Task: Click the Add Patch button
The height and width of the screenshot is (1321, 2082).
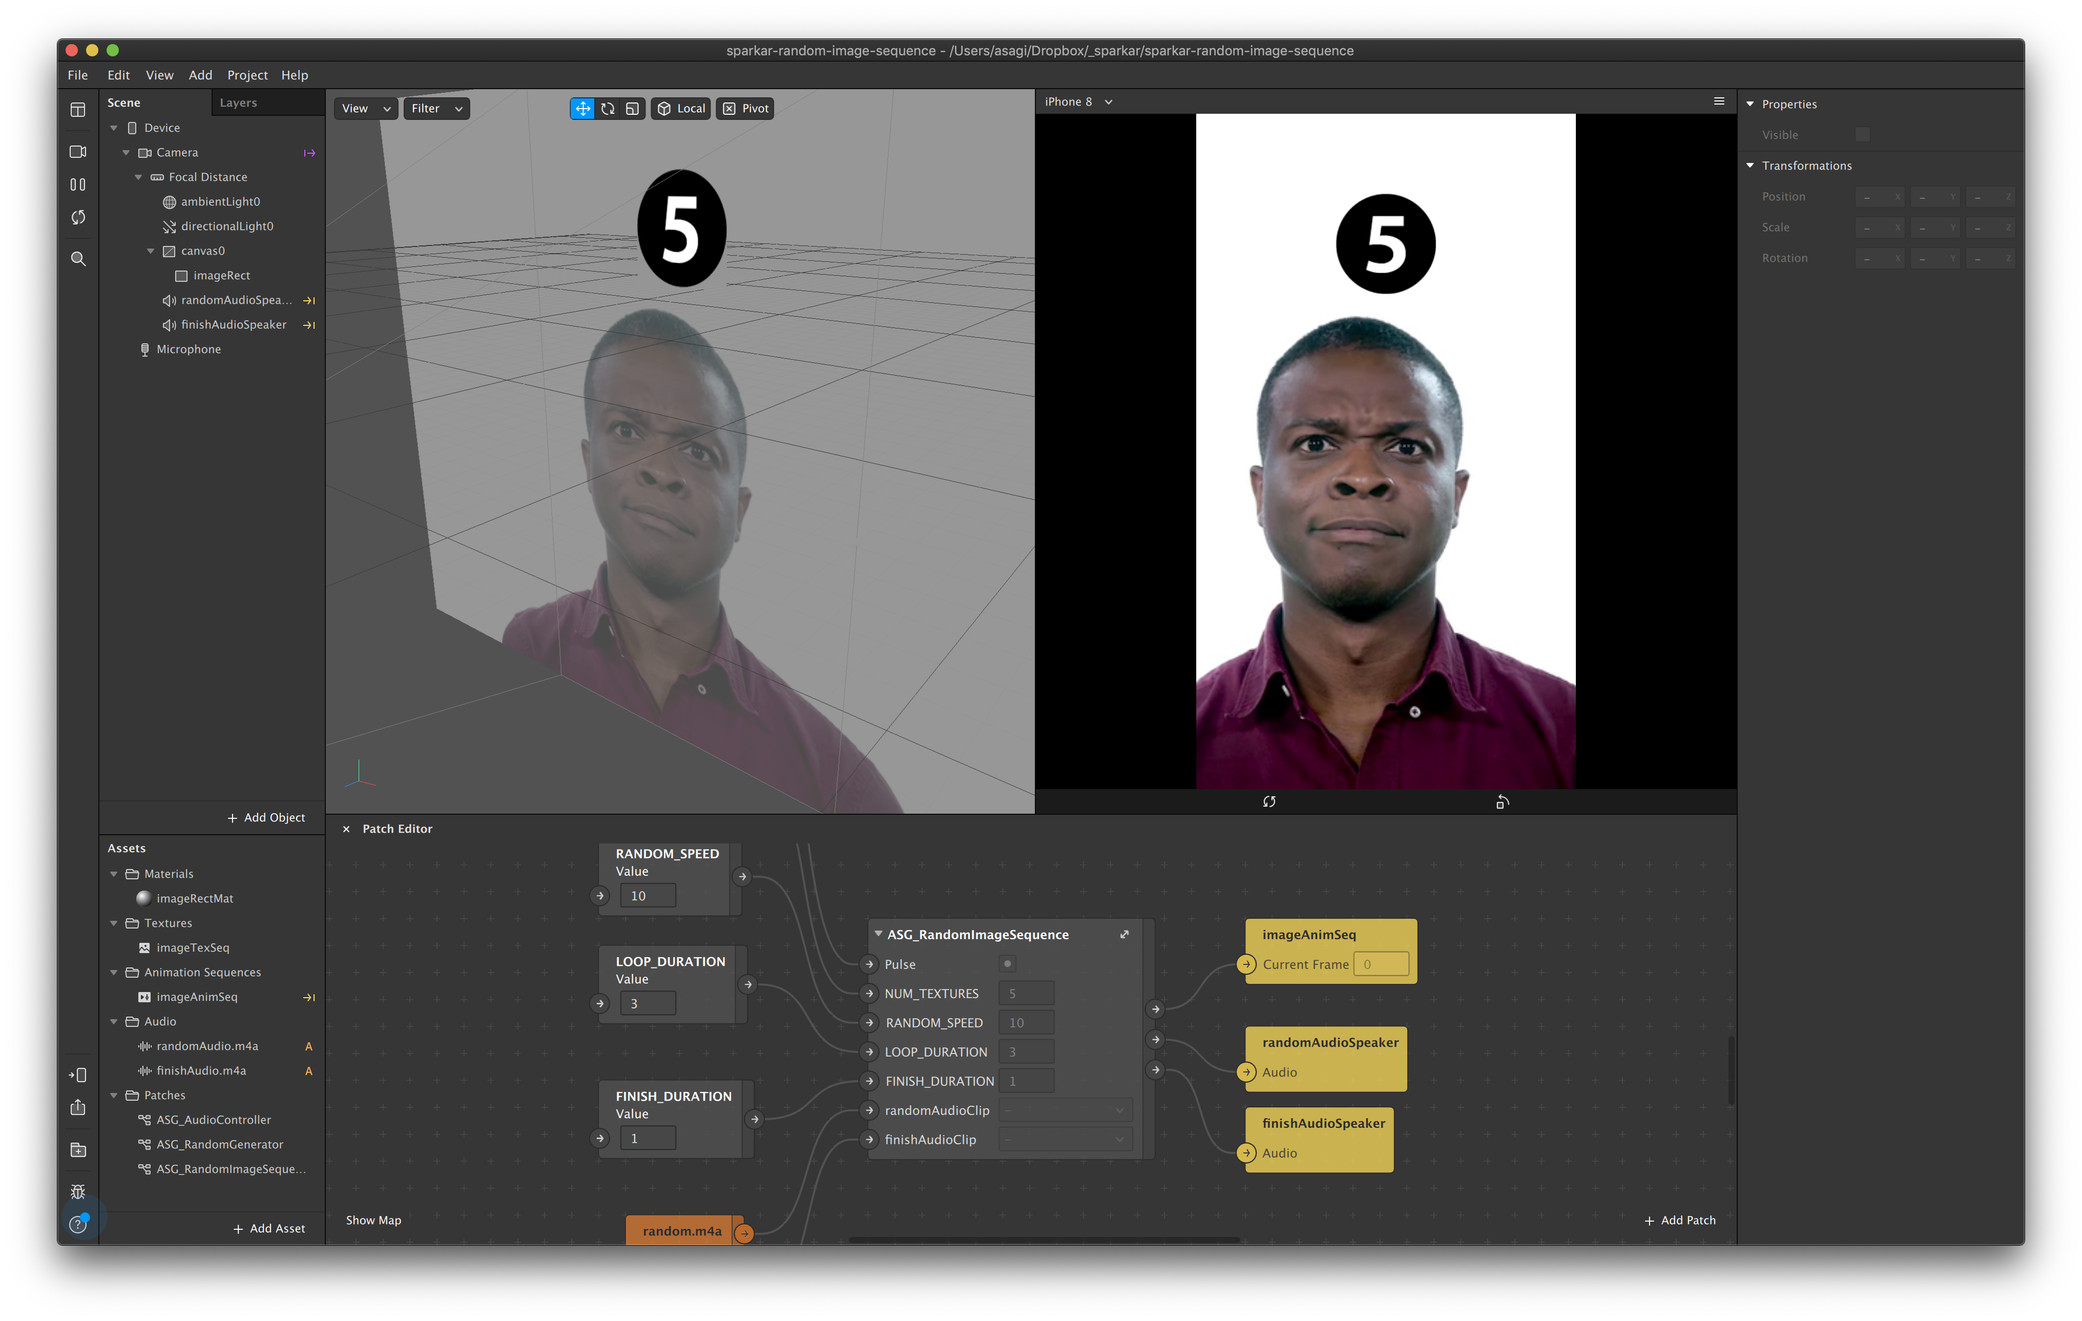Action: (x=1679, y=1220)
